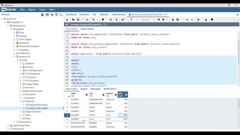Screen dimensions: 240x135
Task: Click the Filter funnel icon
Action: coord(132,19)
